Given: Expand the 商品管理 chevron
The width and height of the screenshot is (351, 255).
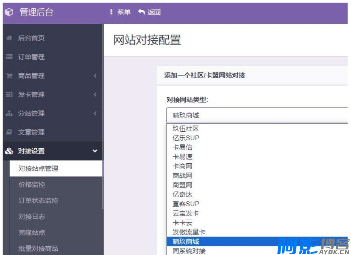Looking at the screenshot, I should pyautogui.click(x=95, y=75).
